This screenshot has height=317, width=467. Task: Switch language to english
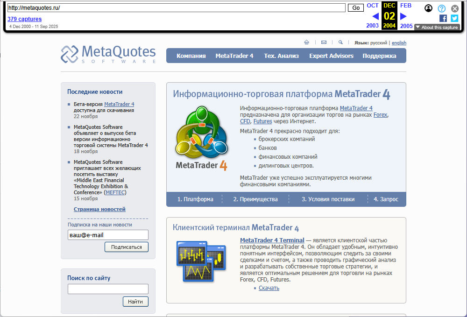[399, 43]
